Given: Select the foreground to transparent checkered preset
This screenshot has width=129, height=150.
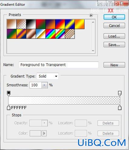Looking at the screenshot, I should tap(21, 24).
